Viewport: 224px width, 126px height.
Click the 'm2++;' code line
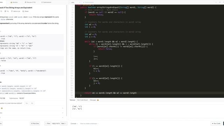click(x=96, y=81)
